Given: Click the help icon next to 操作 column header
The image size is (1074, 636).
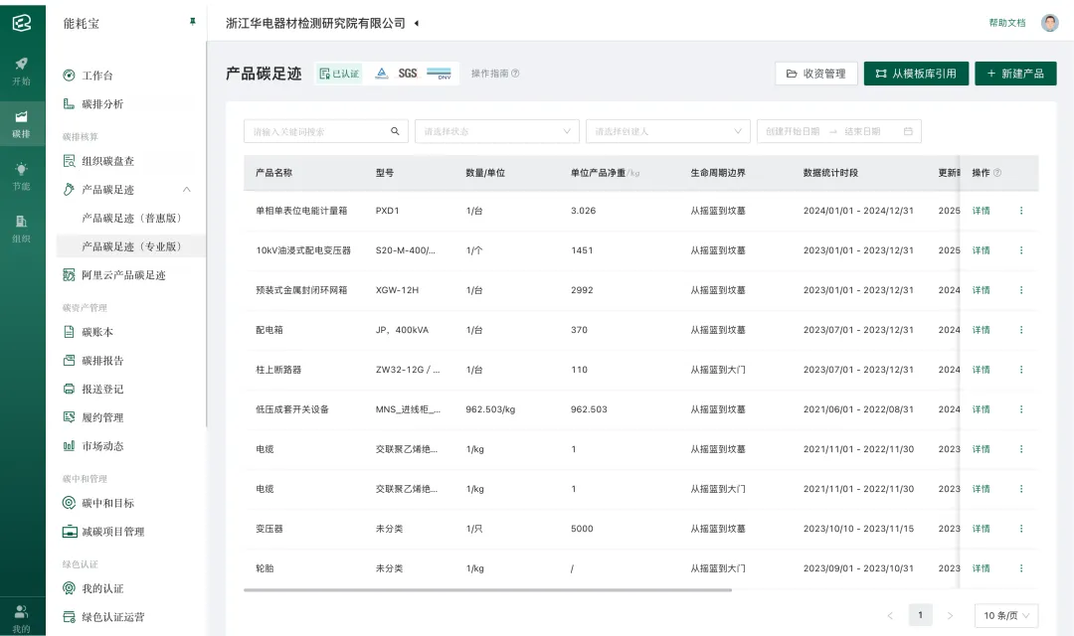Looking at the screenshot, I should [997, 173].
